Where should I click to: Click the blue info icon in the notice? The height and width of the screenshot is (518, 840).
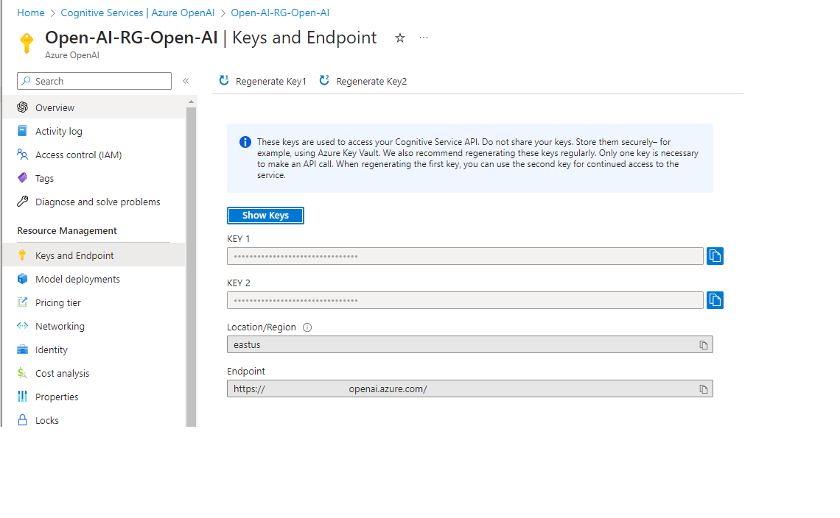(245, 142)
